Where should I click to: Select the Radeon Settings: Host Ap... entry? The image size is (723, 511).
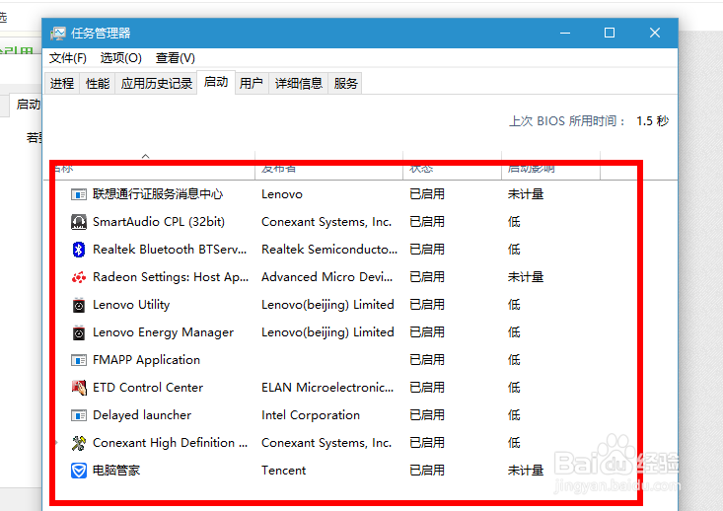click(x=171, y=277)
